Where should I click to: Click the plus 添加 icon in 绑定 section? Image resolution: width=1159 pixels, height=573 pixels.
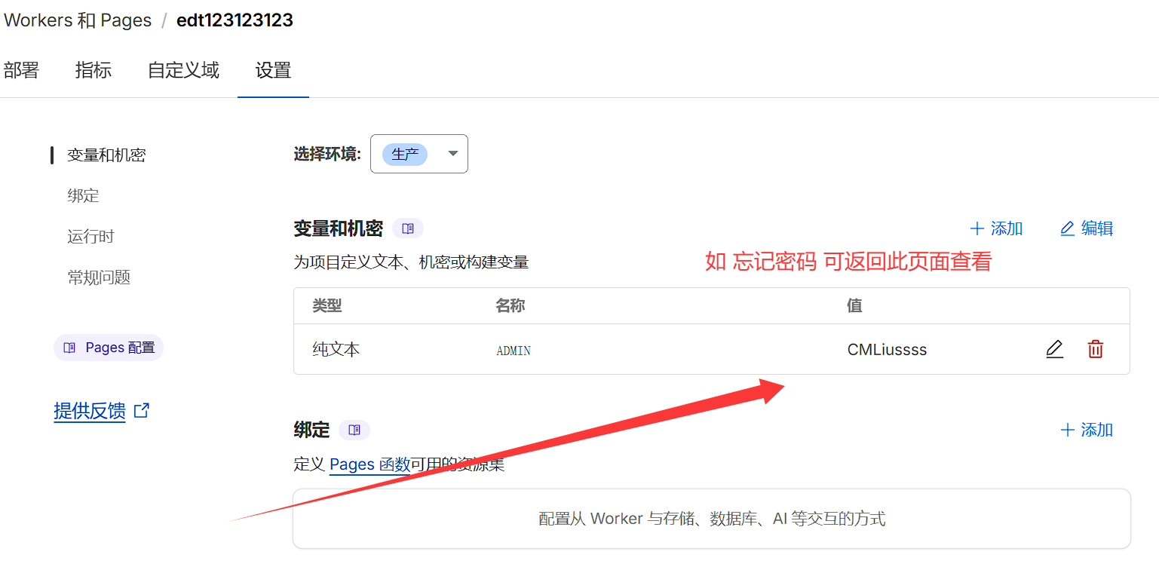click(x=1067, y=429)
